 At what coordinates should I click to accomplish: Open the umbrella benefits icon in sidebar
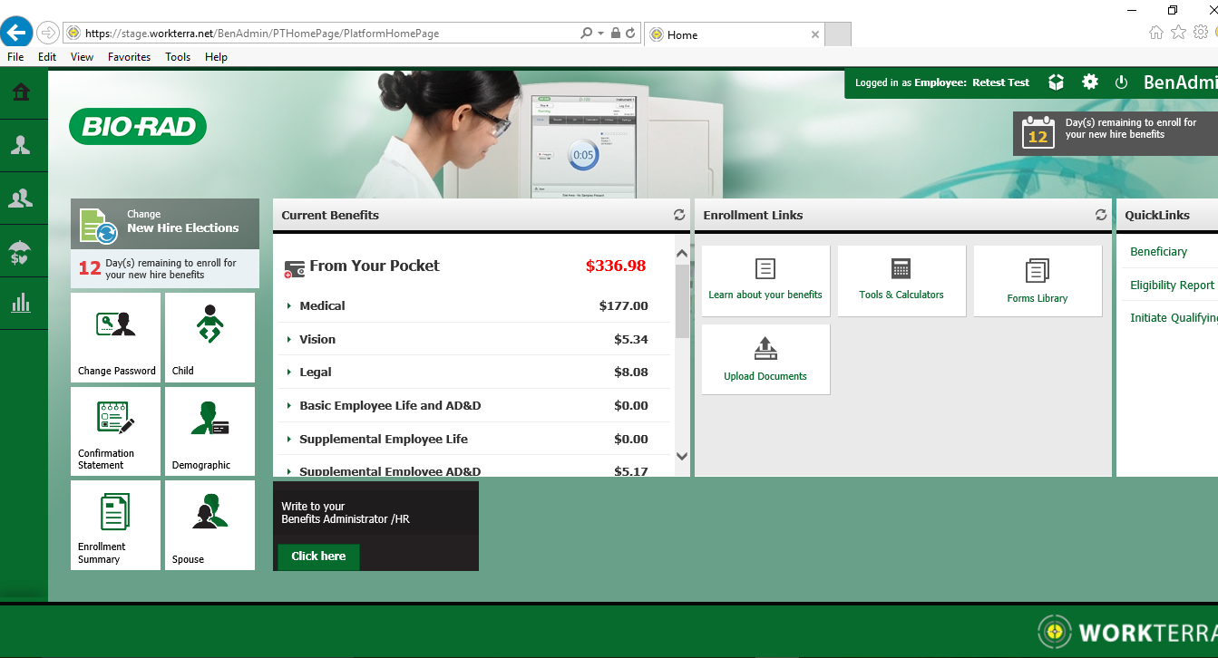[x=20, y=251]
